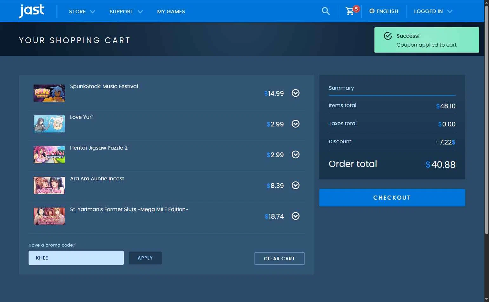The image size is (489, 302).
Task: Click the Order total amount $40.88
Action: click(440, 164)
